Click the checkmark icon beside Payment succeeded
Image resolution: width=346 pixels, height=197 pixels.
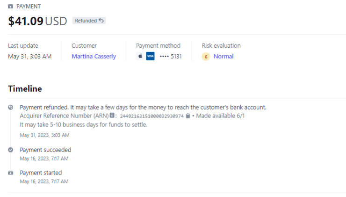point(11,150)
